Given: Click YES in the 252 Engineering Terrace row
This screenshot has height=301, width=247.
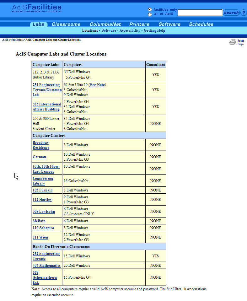Looking at the screenshot, I should pyautogui.click(x=155, y=256).
